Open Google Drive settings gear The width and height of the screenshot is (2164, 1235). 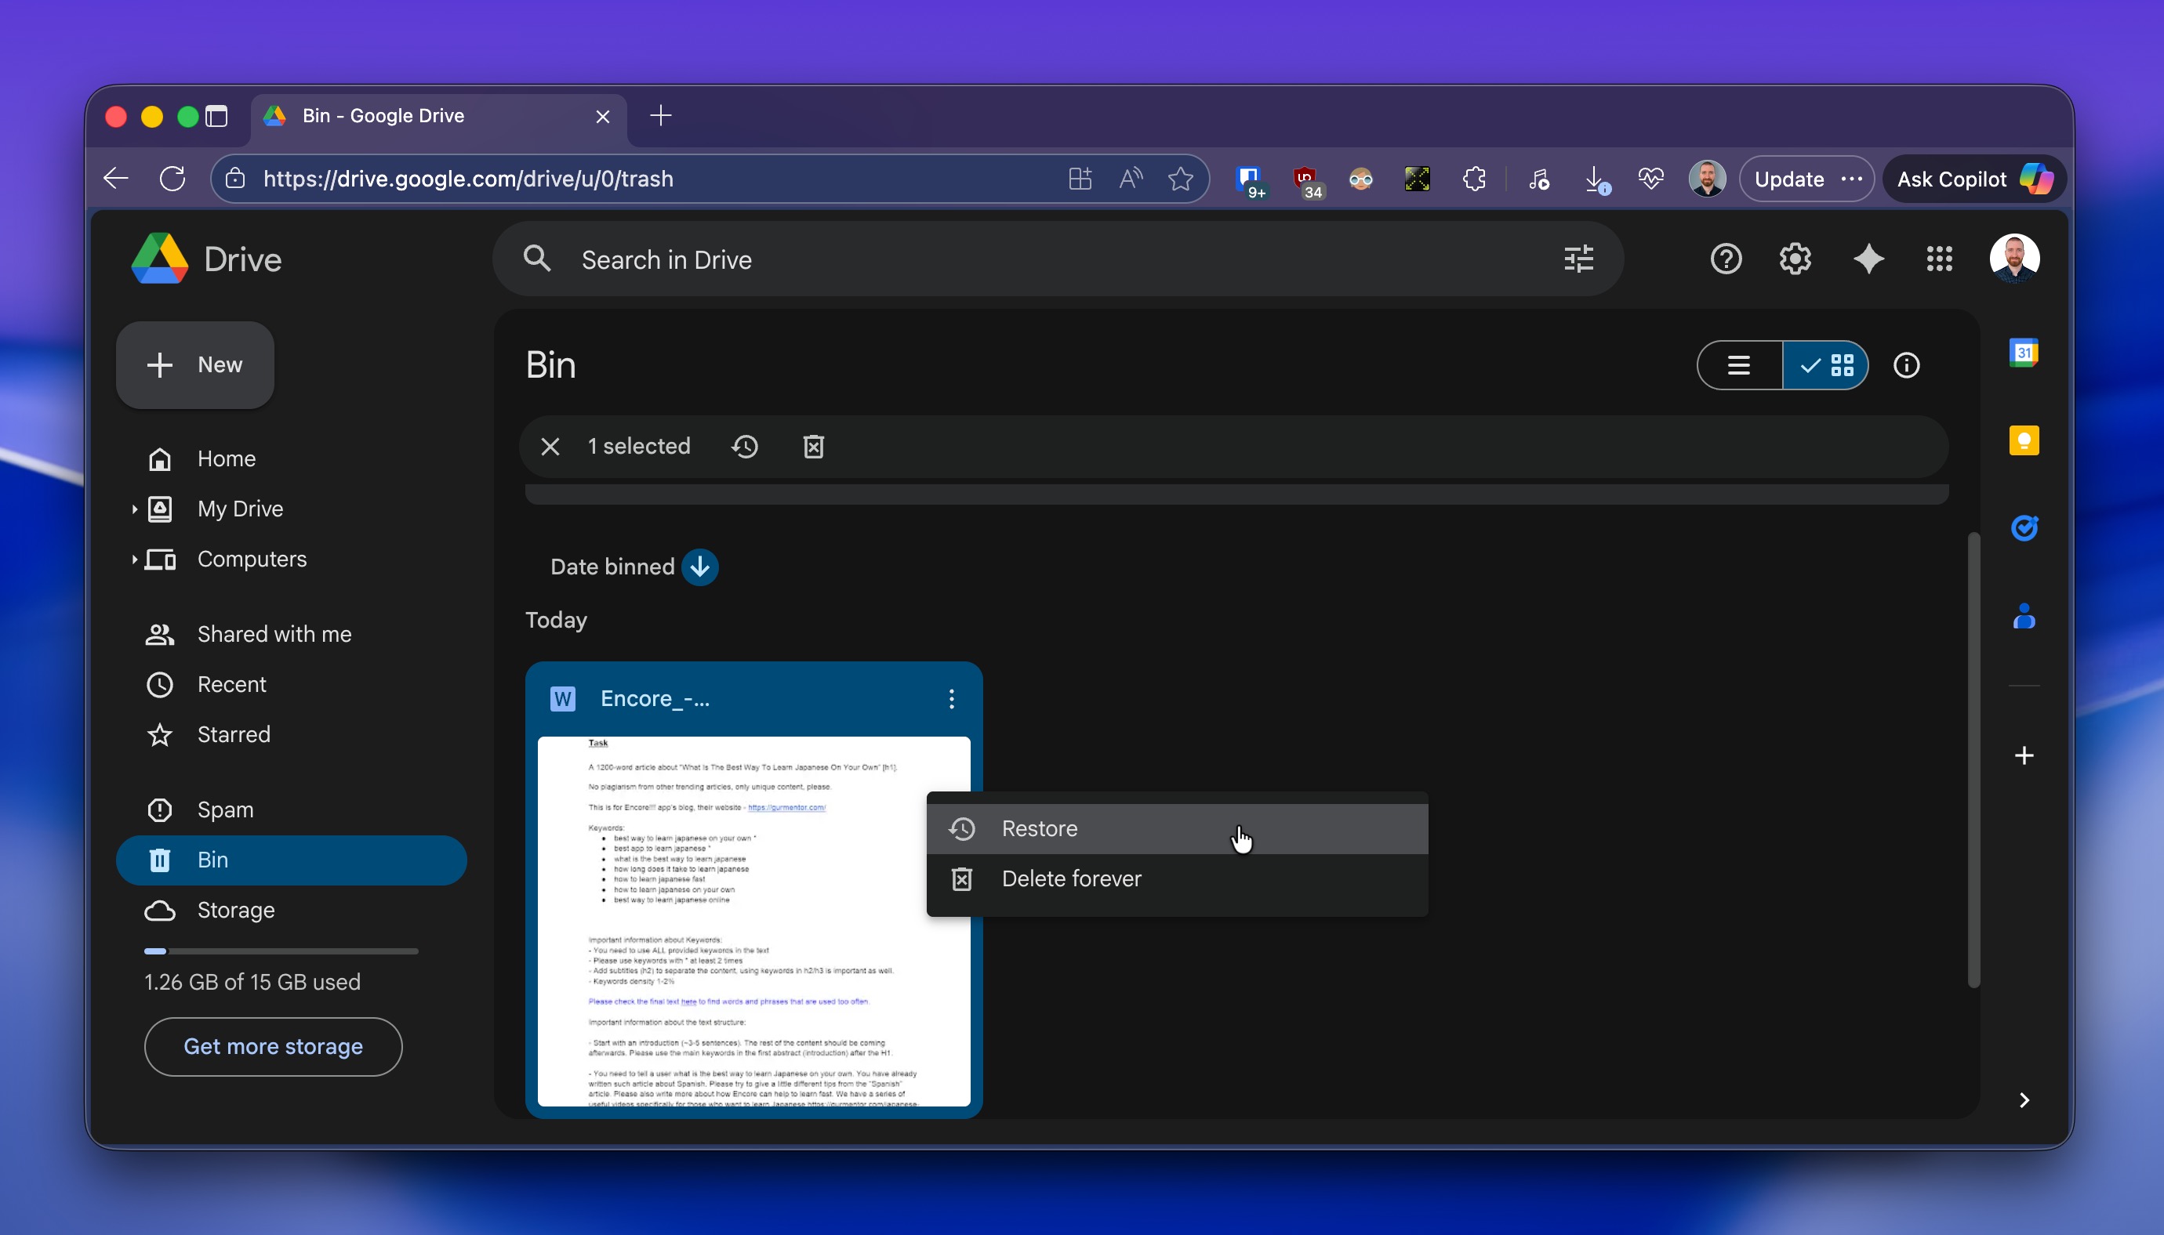click(1794, 259)
